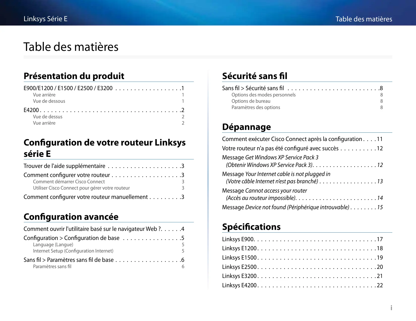Click the Language (Langue) sub-entry
The height and width of the screenshot is (321, 416).
53,245
